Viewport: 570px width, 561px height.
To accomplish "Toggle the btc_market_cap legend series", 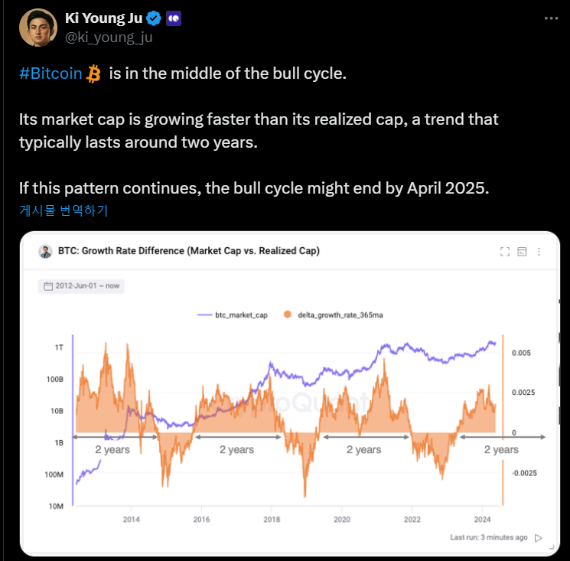I will [233, 315].
